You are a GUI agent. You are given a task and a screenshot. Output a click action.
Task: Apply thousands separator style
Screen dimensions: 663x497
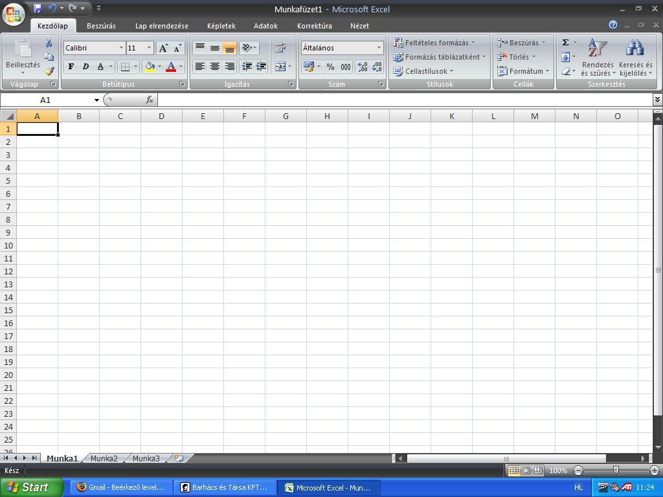346,67
